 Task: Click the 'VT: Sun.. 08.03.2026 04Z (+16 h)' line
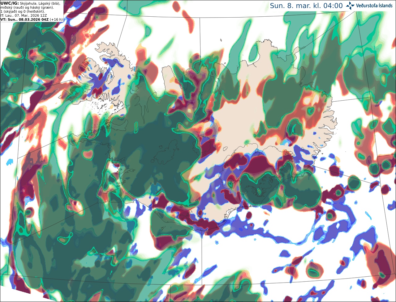click(31, 19)
